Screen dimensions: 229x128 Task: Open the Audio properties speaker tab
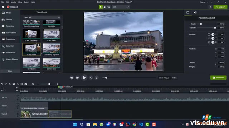(x=195, y=12)
